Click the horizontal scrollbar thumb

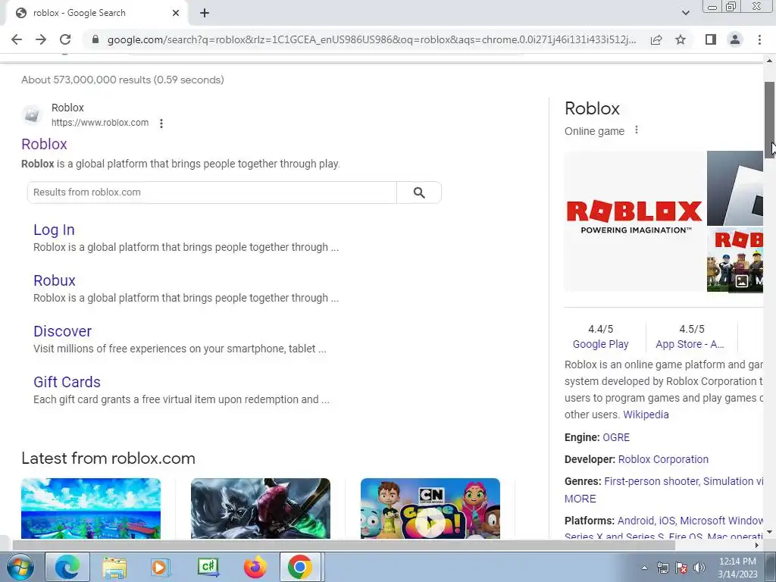tap(343, 545)
